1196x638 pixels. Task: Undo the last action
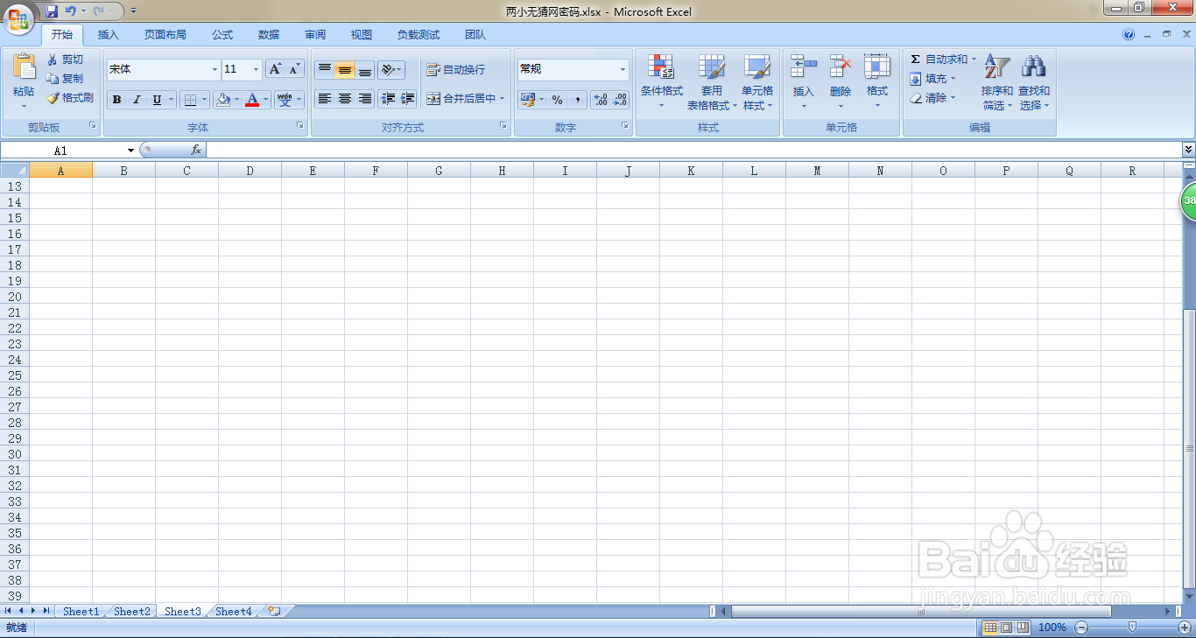pos(71,11)
